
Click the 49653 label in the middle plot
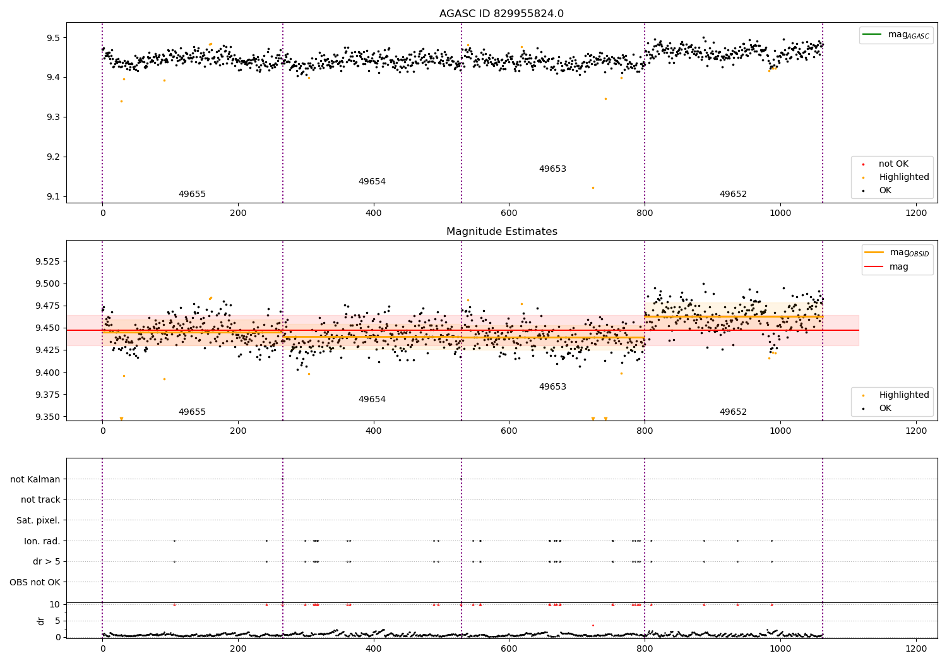click(552, 387)
